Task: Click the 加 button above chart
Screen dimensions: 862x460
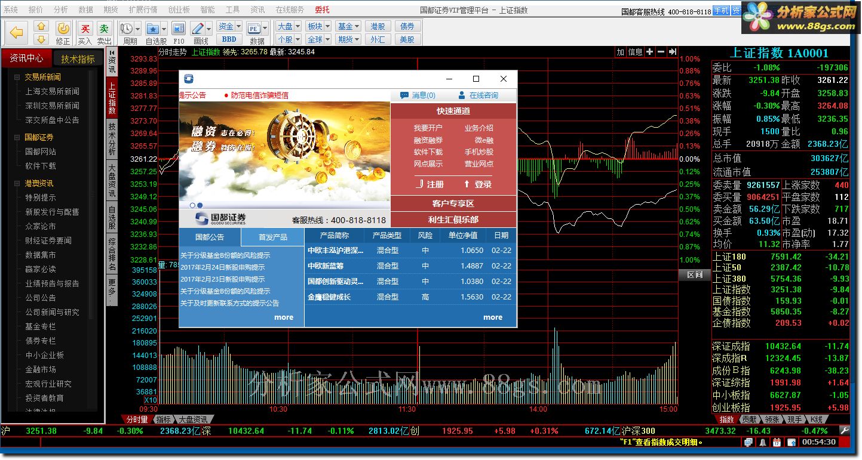Action: pyautogui.click(x=621, y=53)
